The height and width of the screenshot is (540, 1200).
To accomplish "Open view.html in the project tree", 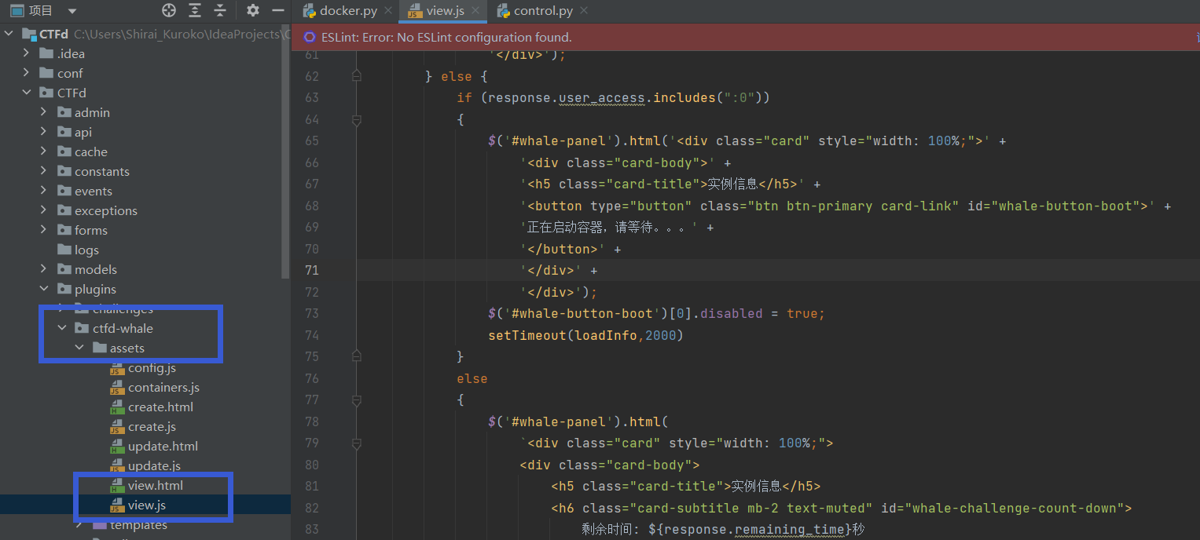I will tap(155, 485).
